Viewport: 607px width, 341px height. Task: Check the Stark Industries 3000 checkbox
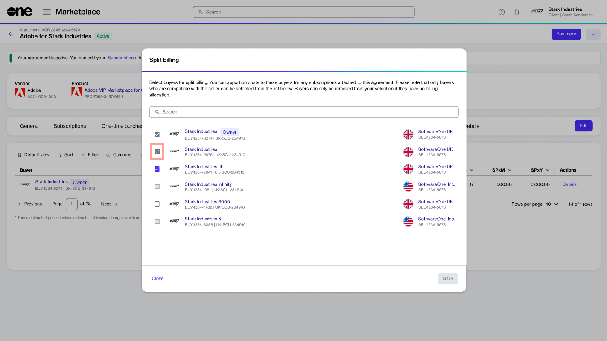[x=157, y=204]
